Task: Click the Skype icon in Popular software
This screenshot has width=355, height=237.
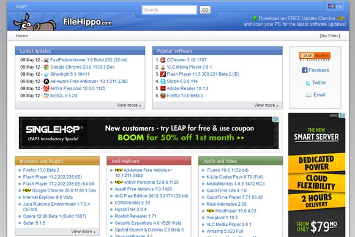Action: (x=163, y=81)
